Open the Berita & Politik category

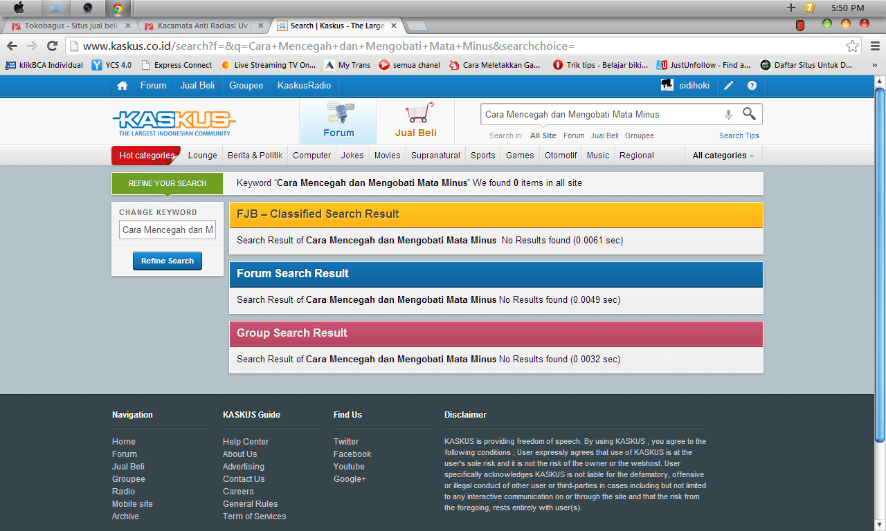coord(255,156)
